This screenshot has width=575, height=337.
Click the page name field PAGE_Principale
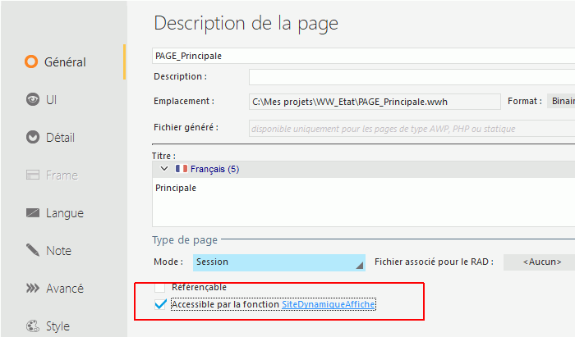(361, 56)
